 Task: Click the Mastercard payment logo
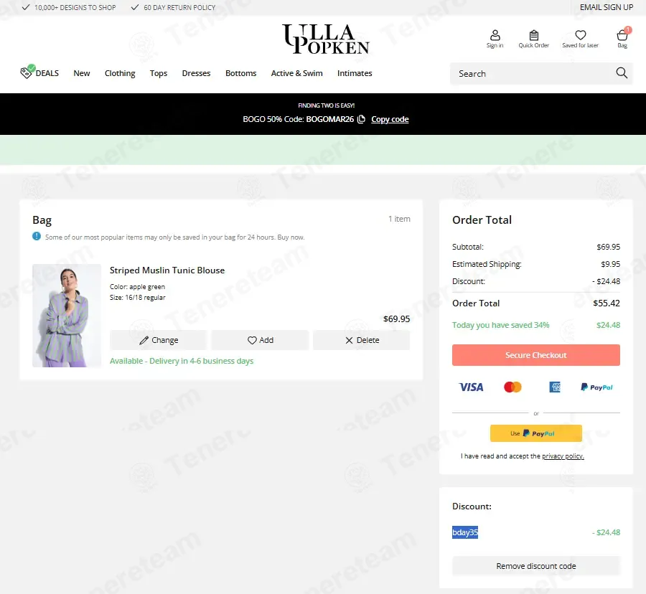click(x=512, y=387)
